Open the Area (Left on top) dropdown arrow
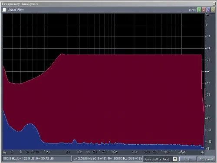217x163 pixels. 175,159
